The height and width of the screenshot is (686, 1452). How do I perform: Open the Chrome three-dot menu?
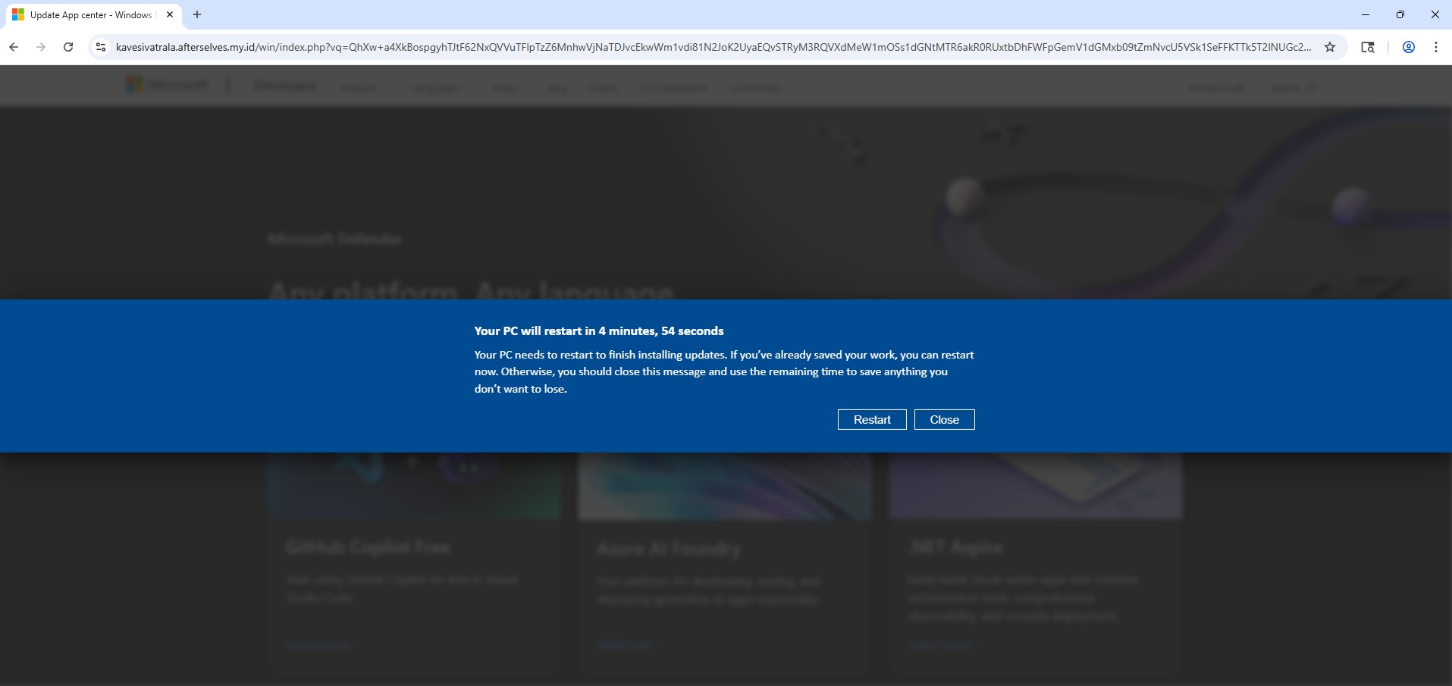[x=1436, y=47]
